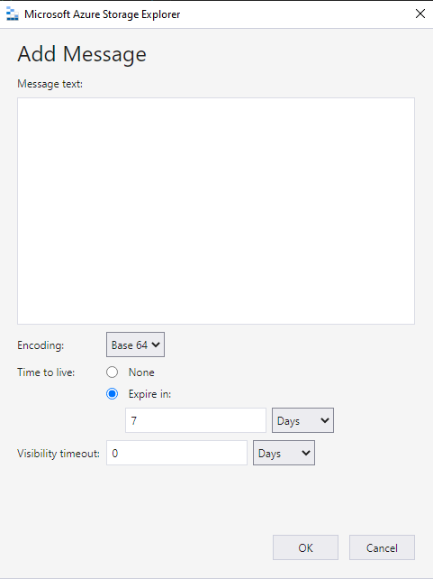
Task: Open the Expire in Days unit dropdown
Action: coord(302,420)
